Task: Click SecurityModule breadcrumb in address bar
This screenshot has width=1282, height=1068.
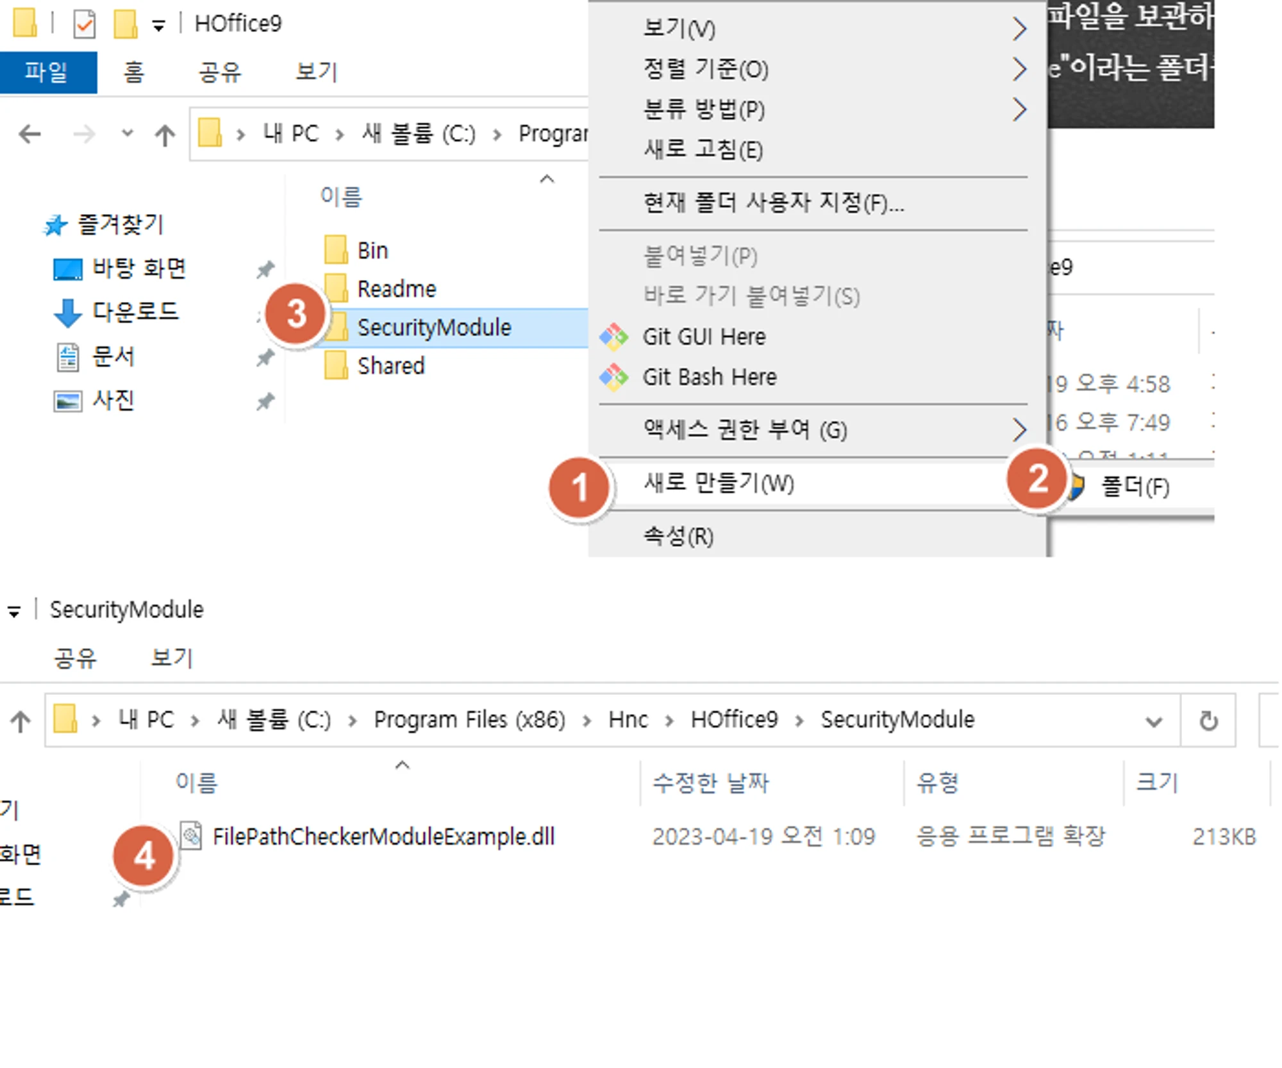Action: [x=897, y=720]
